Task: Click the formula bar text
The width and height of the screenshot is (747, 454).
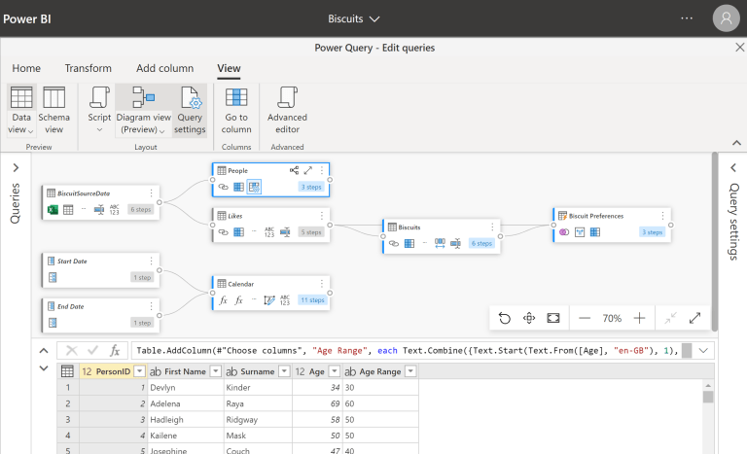Action: [x=407, y=351]
